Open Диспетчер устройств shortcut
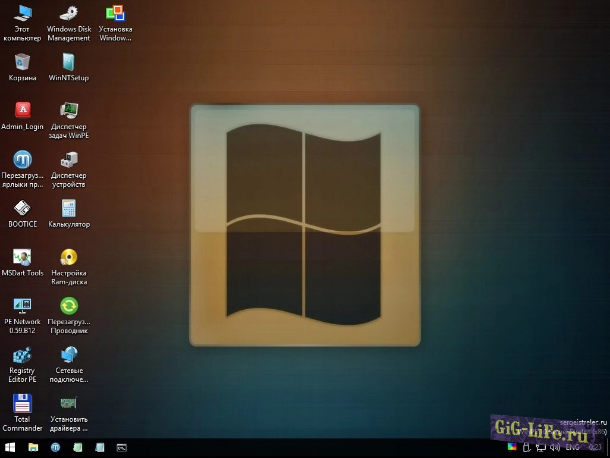 [69, 159]
